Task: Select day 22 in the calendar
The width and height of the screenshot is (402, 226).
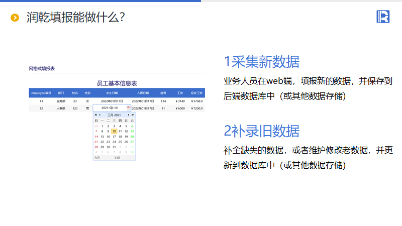Action: pyautogui.click(x=102, y=142)
